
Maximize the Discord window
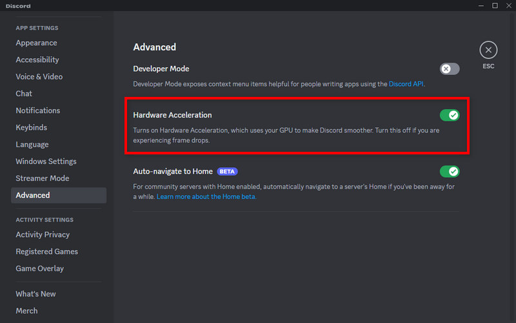[x=495, y=6]
